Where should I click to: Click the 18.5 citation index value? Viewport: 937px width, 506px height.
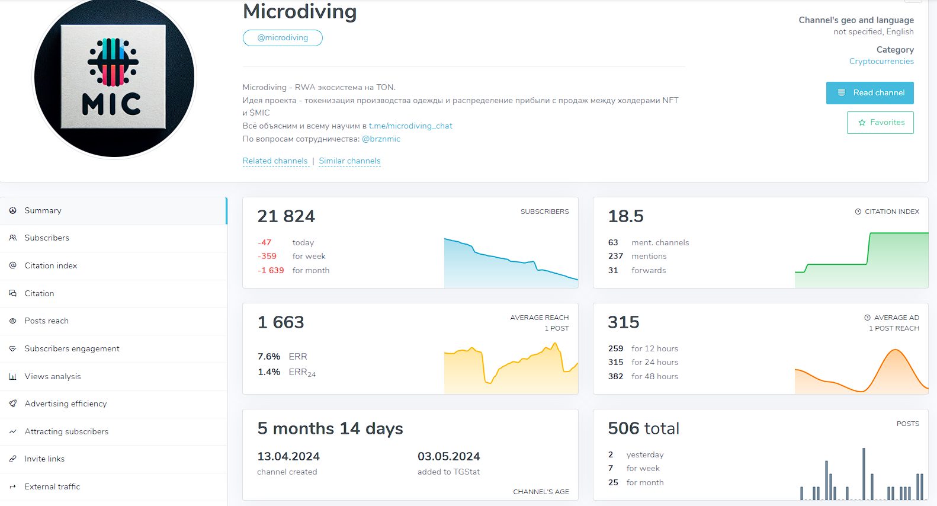(625, 216)
